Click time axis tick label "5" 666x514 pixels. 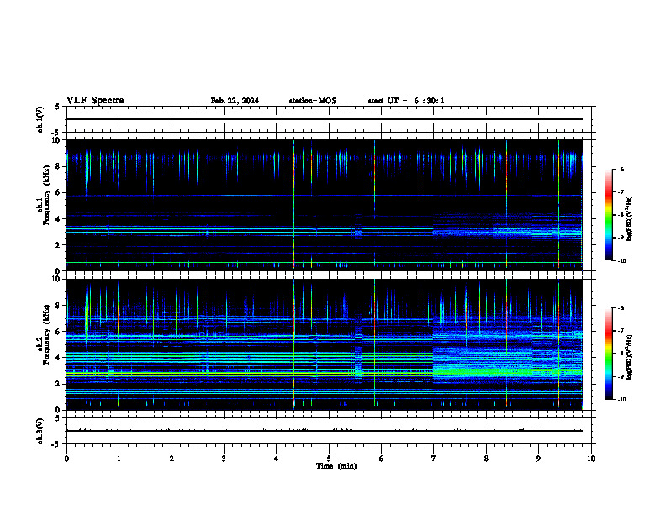(x=329, y=459)
